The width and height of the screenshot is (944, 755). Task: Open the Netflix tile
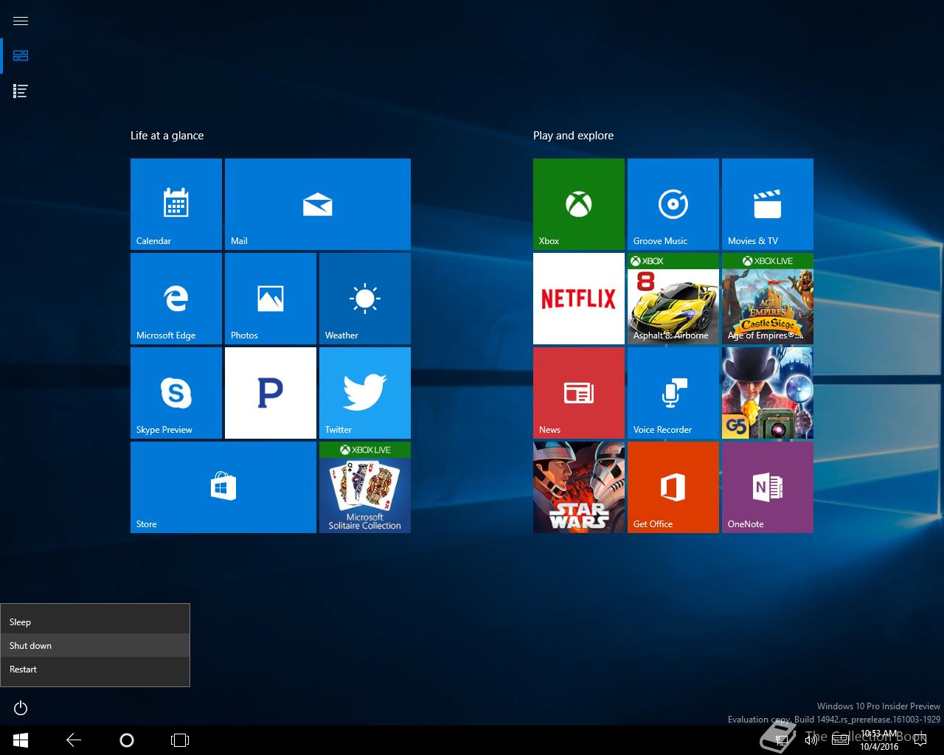pos(579,299)
